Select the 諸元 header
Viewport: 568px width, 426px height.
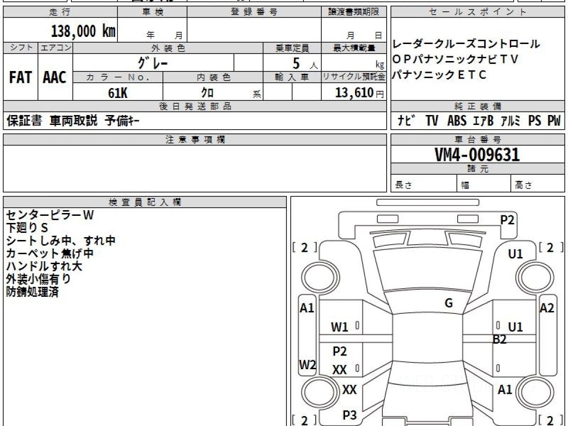coord(478,169)
